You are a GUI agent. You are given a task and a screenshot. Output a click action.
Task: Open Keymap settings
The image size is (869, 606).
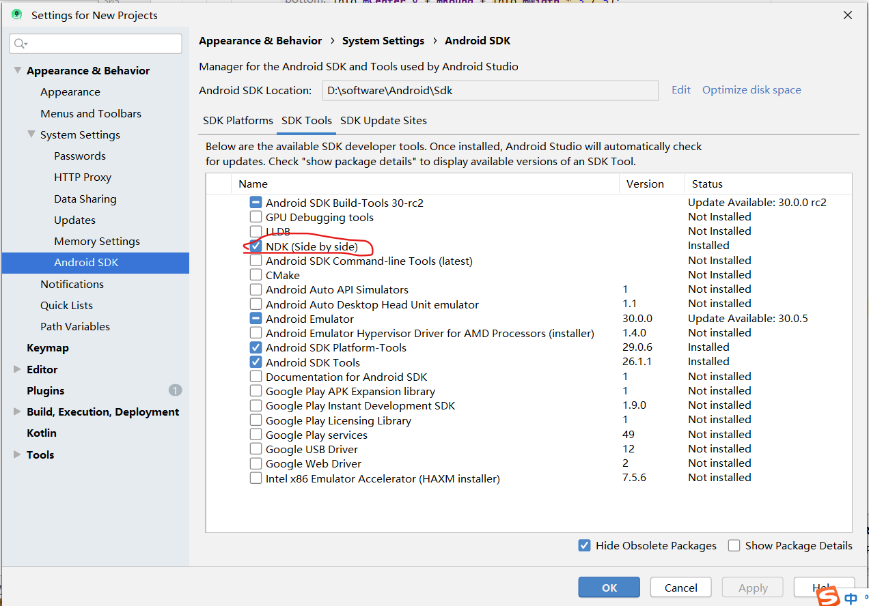(x=48, y=347)
